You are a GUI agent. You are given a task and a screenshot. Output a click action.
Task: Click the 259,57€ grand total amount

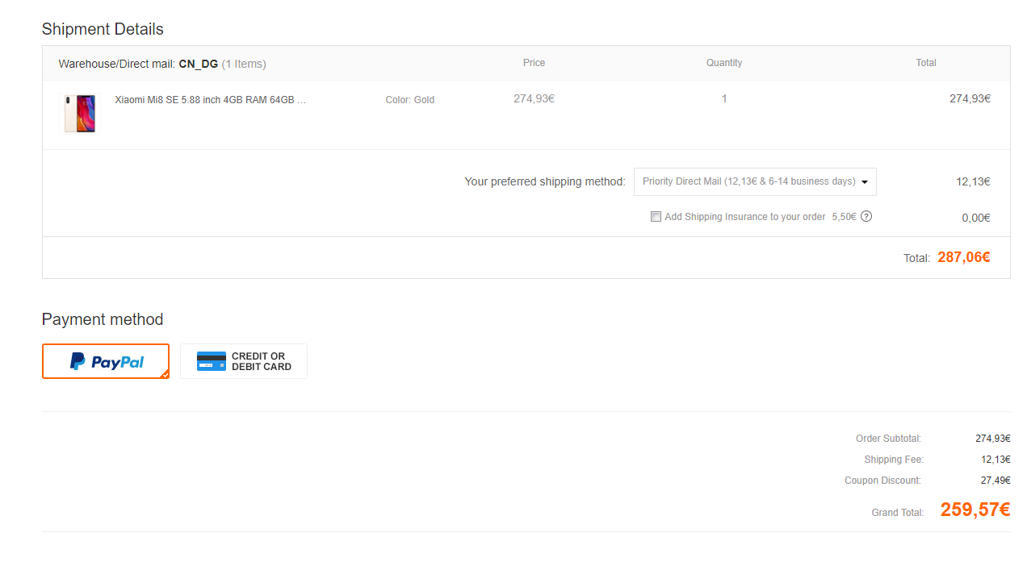click(x=975, y=510)
